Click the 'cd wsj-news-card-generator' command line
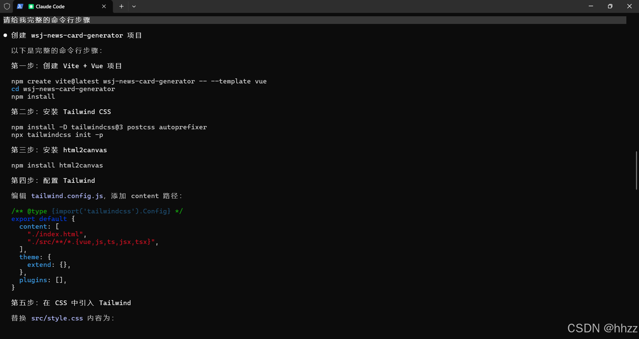The height and width of the screenshot is (339, 639). [63, 89]
